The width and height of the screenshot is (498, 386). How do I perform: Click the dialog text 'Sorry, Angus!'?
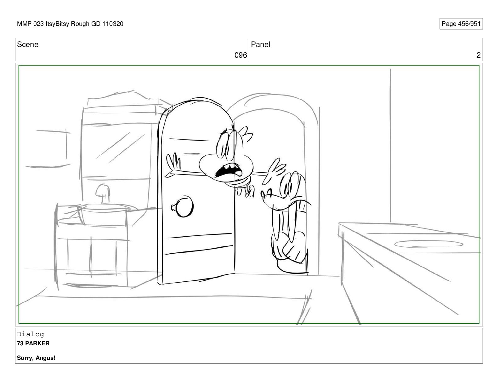point(36,358)
